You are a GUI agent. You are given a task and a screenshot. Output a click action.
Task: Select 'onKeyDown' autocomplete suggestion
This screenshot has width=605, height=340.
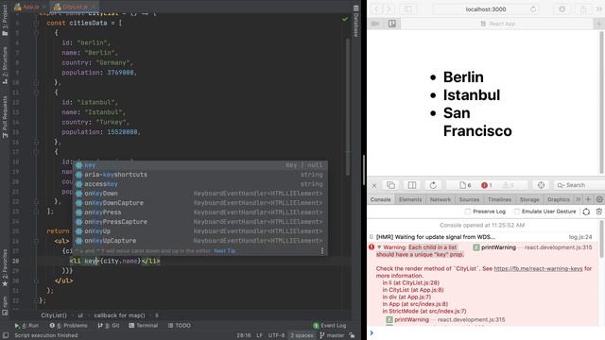[x=200, y=194]
